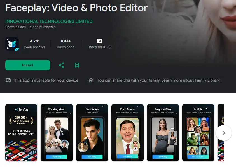Viewport: 236px width, 167px height.
Task: Open the Pregnant Filter screenshot
Action: [x=163, y=133]
